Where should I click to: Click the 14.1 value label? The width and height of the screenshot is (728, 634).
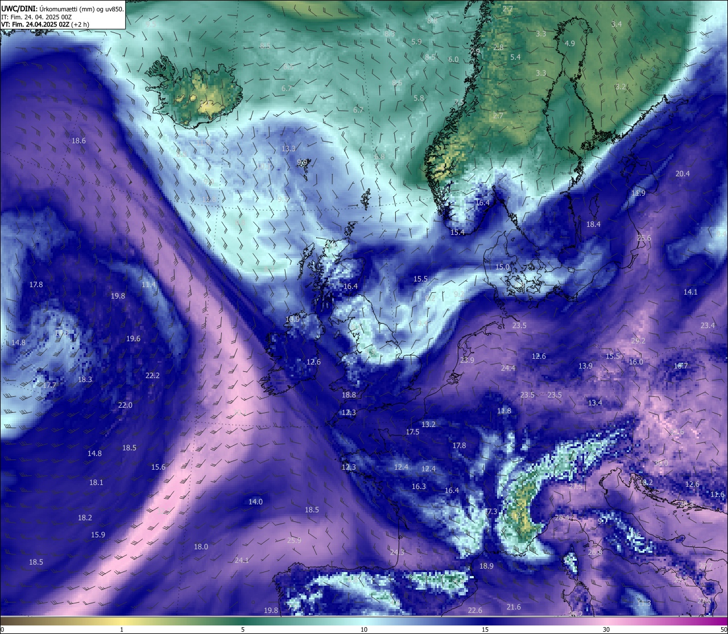pos(690,292)
